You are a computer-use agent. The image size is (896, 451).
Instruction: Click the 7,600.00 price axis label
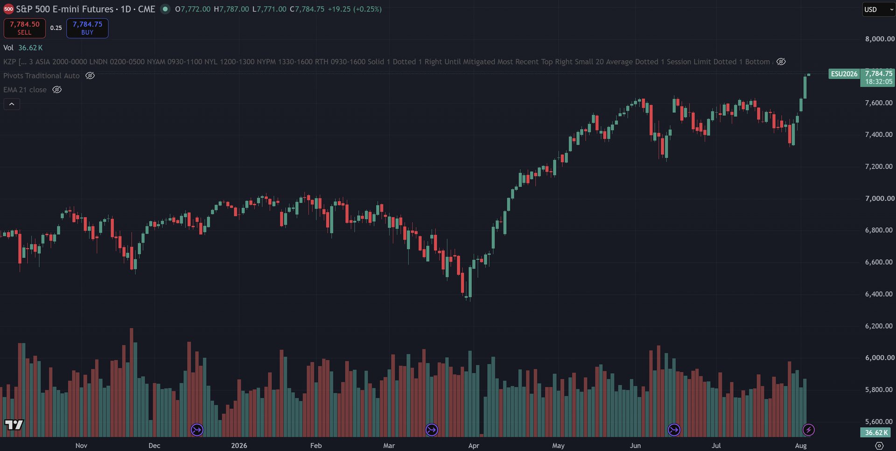pyautogui.click(x=880, y=102)
